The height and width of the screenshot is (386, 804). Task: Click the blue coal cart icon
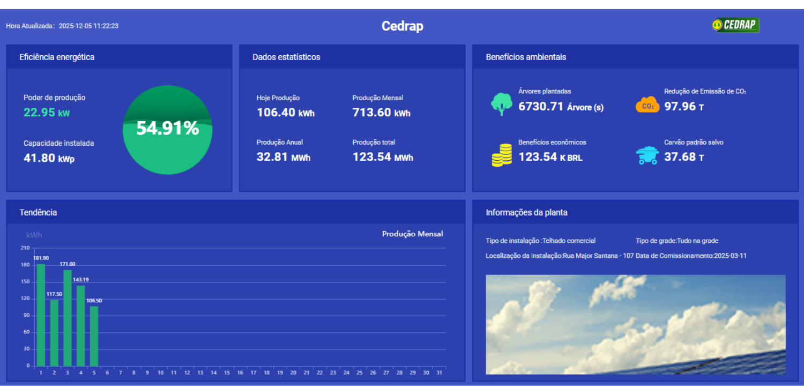pyautogui.click(x=647, y=155)
